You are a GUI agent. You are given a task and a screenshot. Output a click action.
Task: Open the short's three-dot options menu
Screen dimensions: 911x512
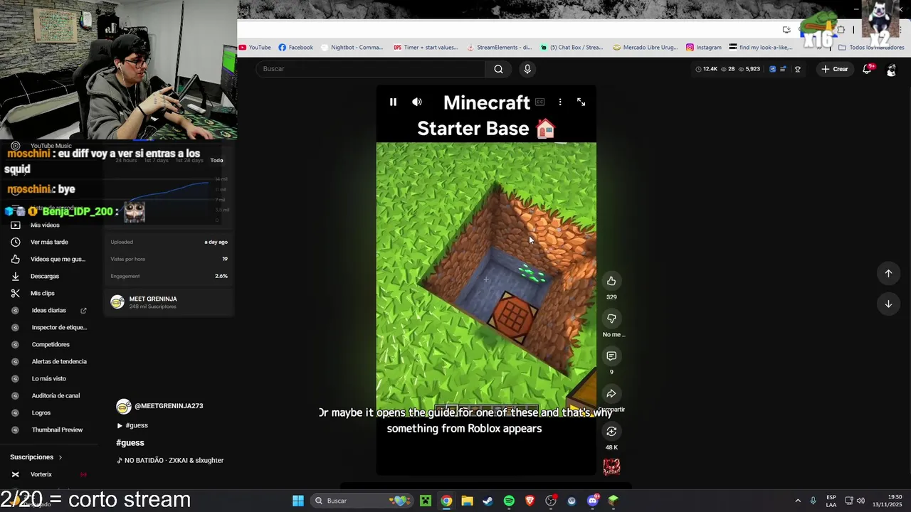pyautogui.click(x=560, y=102)
